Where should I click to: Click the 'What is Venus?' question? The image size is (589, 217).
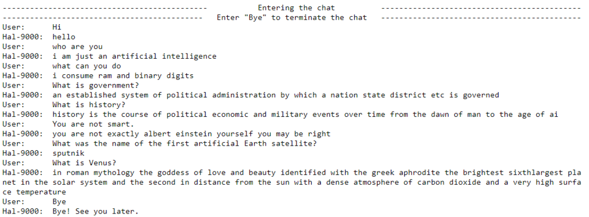click(x=84, y=163)
